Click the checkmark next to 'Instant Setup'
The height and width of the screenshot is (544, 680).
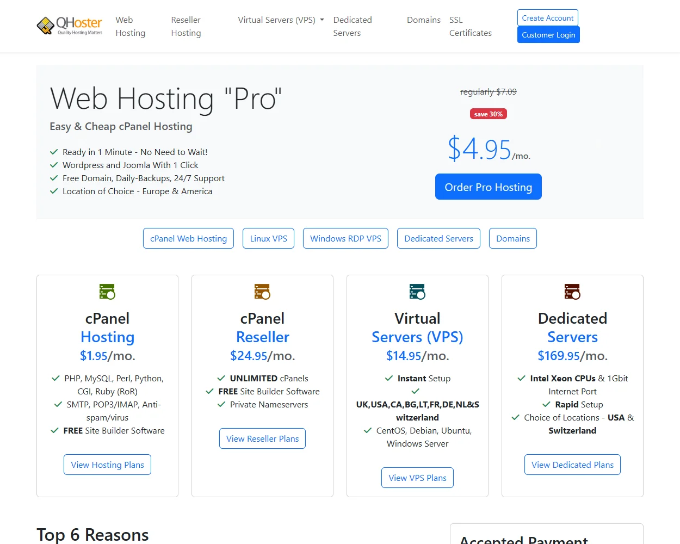point(388,378)
